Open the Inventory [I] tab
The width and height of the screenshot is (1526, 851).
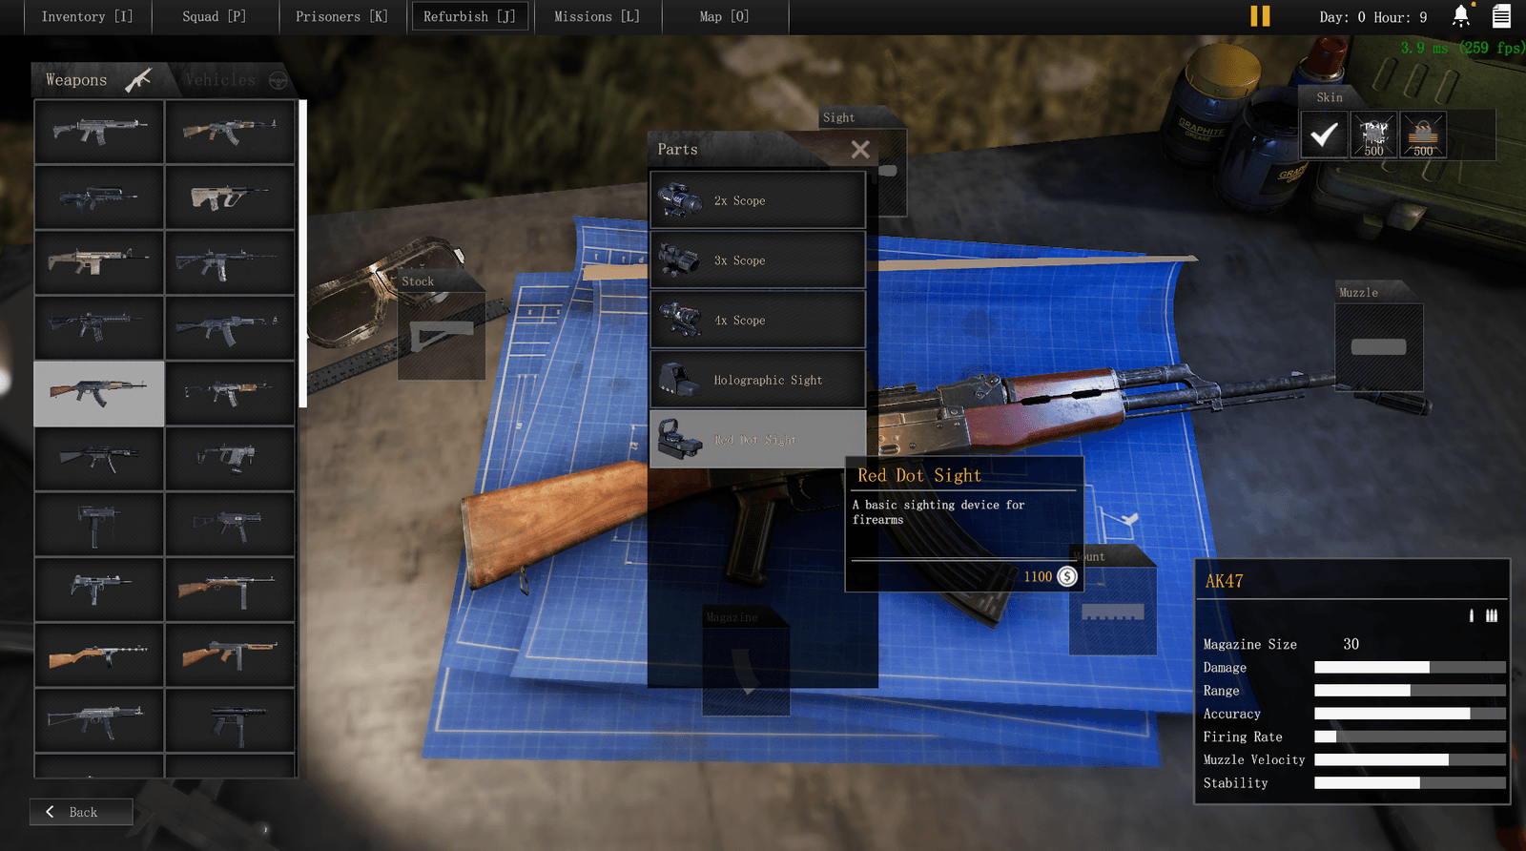(x=87, y=16)
